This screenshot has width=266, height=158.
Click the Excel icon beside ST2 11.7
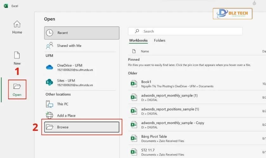coord(134,152)
